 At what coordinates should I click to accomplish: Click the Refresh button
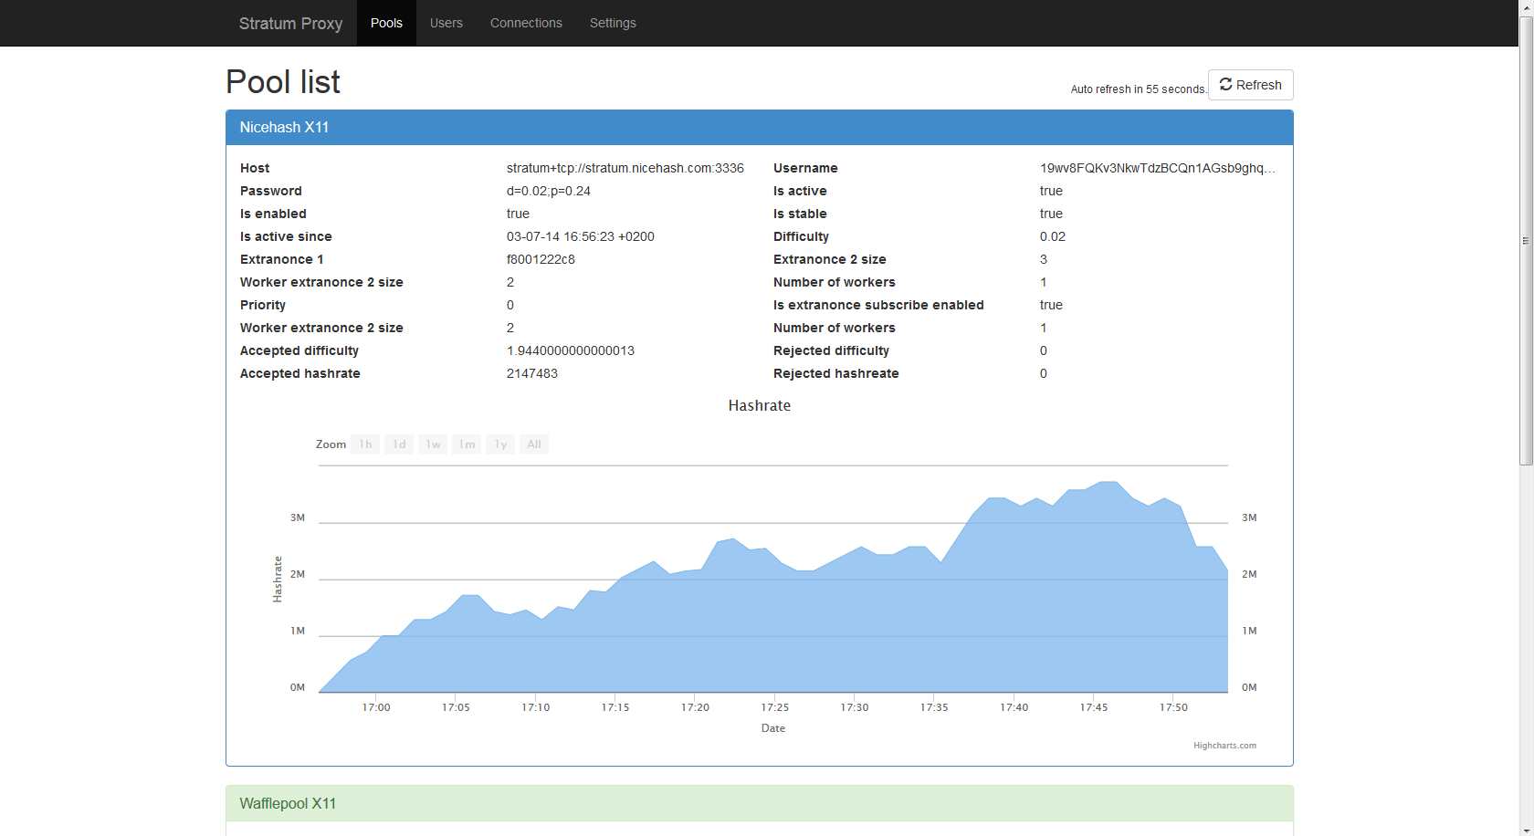click(x=1250, y=85)
